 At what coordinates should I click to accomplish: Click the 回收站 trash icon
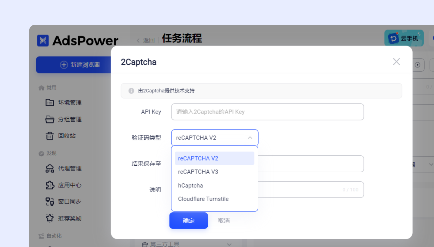[x=50, y=136]
